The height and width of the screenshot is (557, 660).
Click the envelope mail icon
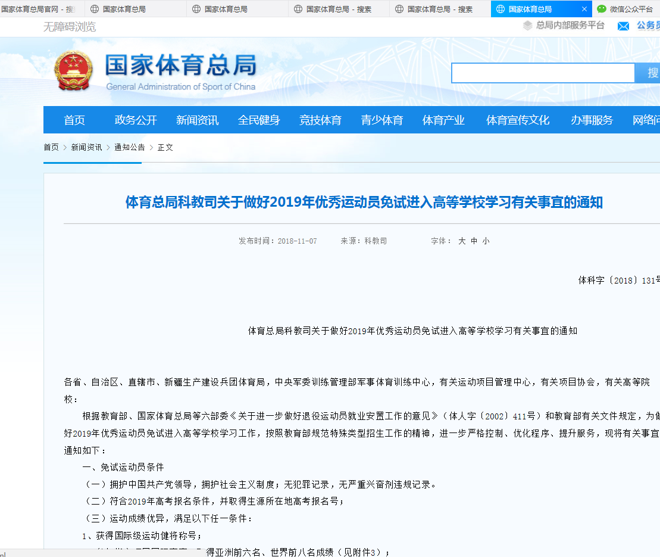pos(623,26)
